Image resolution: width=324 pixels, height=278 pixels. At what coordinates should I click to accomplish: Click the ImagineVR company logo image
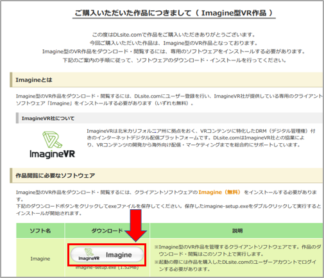(x=52, y=145)
